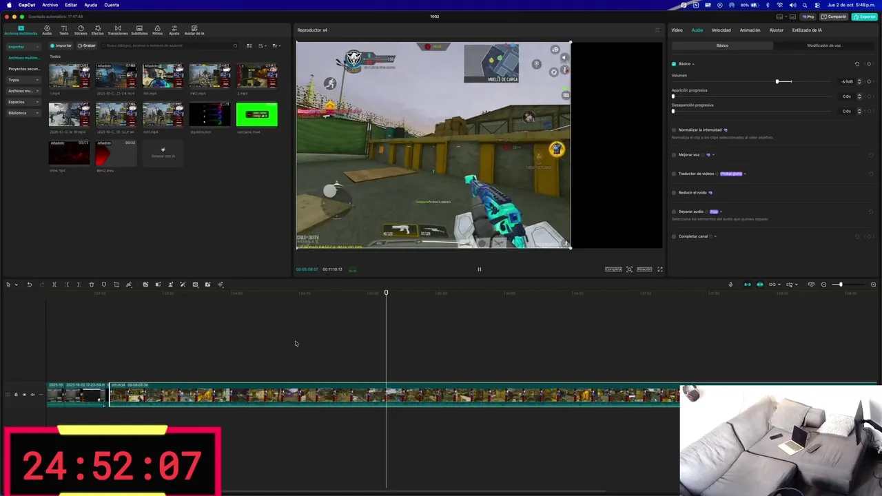Switch to the Animación tab

tap(750, 30)
